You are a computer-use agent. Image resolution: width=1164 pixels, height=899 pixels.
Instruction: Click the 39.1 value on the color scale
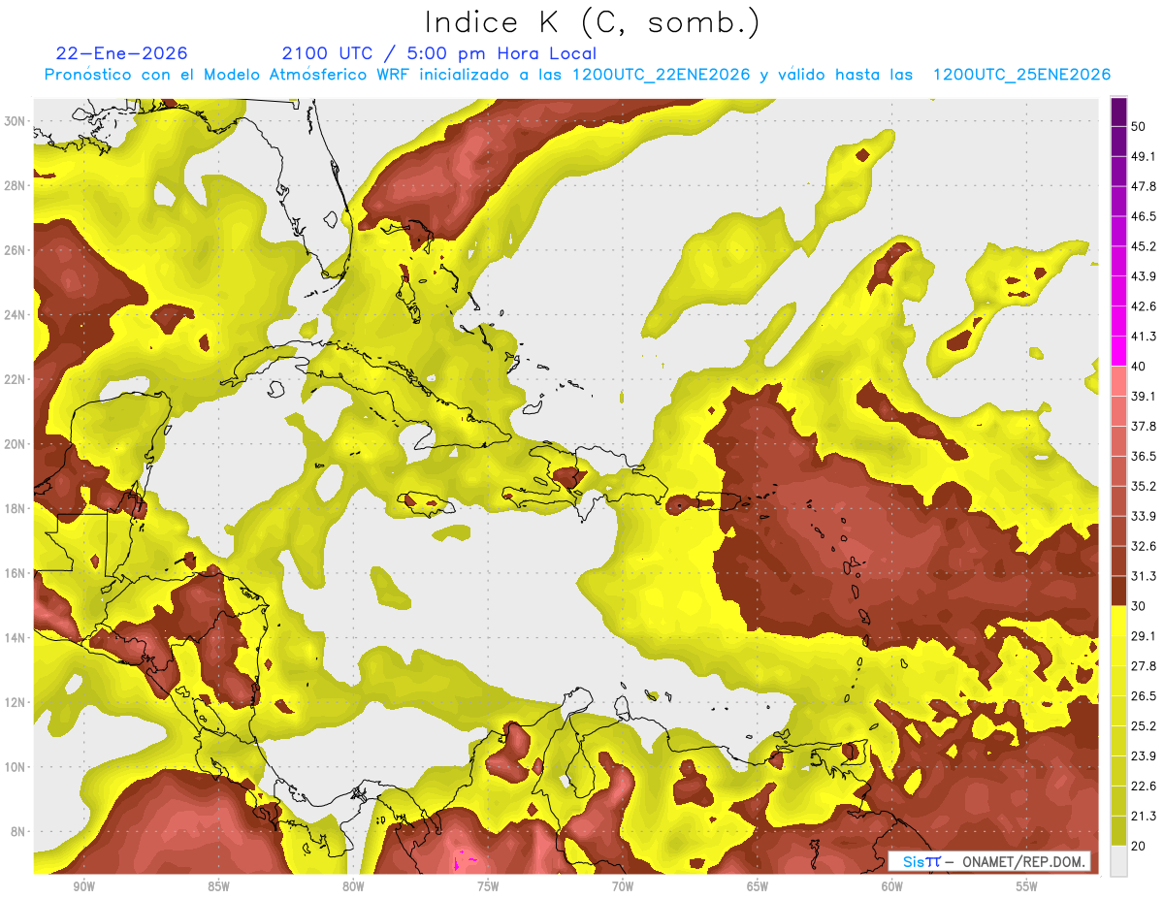coord(1143,397)
